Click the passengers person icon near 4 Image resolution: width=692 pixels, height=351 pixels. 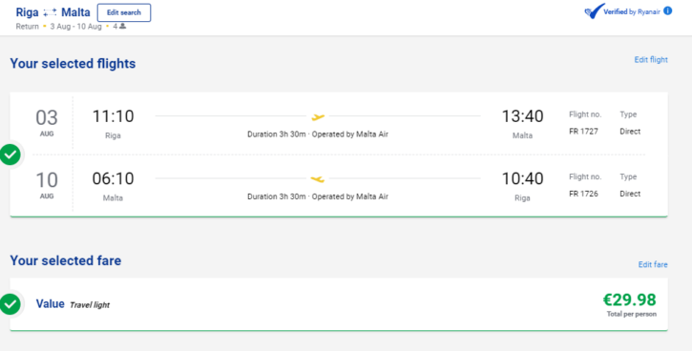(123, 26)
